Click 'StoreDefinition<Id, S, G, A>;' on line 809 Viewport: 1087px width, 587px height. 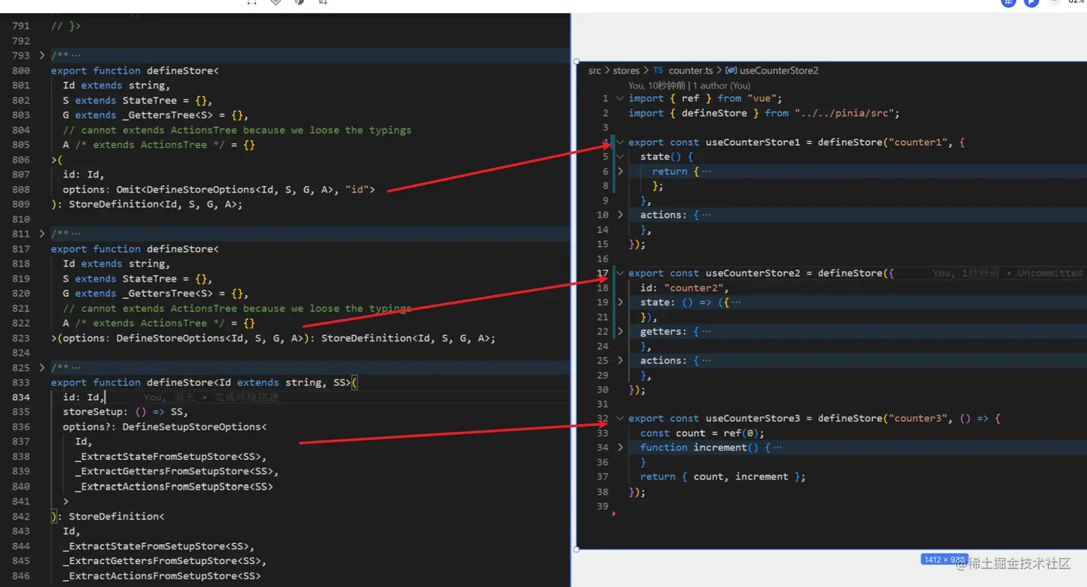(x=155, y=204)
